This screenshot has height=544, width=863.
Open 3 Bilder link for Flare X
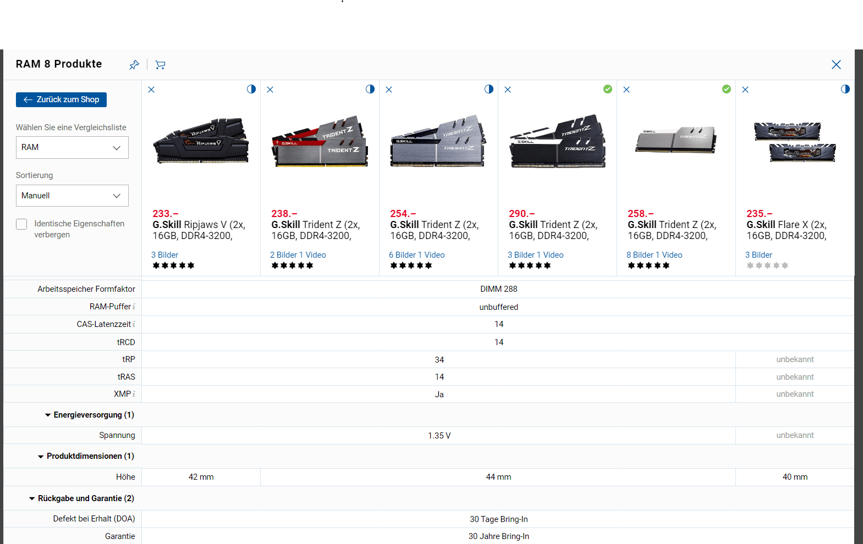758,255
